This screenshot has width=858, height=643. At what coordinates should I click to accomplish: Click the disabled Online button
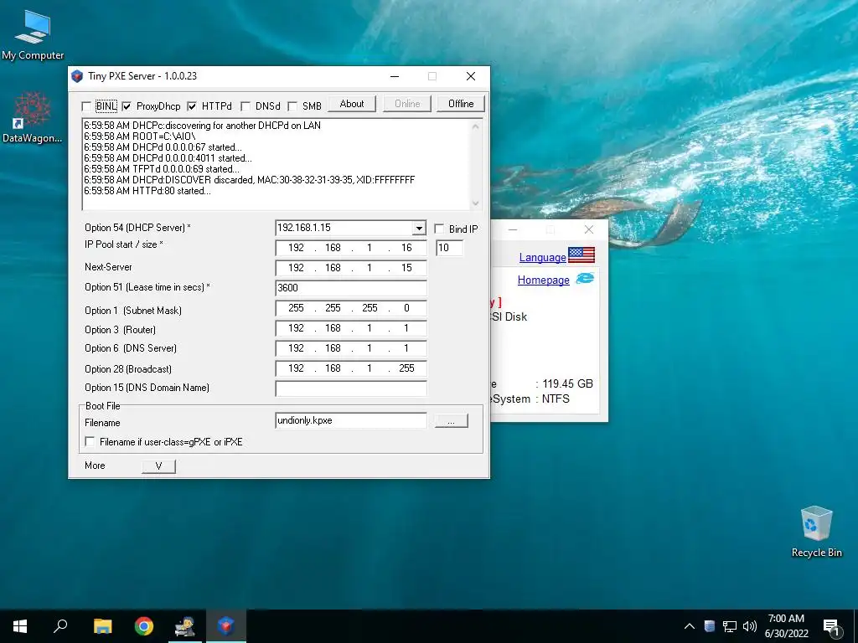tap(407, 104)
